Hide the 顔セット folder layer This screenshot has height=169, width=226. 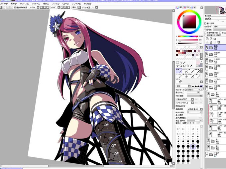(207, 73)
